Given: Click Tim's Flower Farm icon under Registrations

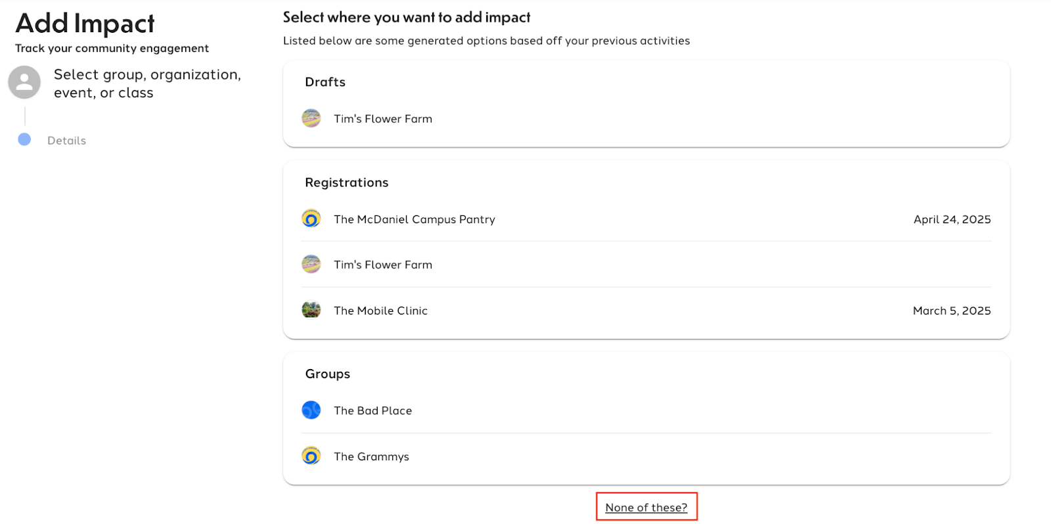Looking at the screenshot, I should [311, 264].
